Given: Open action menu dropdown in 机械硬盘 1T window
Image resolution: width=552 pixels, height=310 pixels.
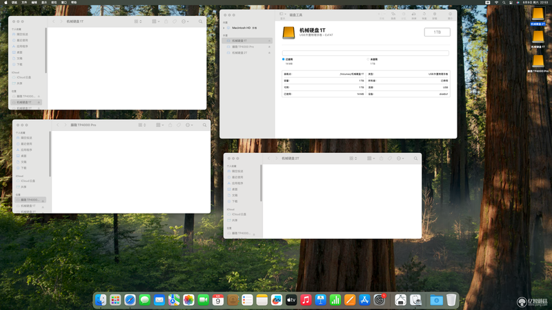Looking at the screenshot, I should [185, 21].
